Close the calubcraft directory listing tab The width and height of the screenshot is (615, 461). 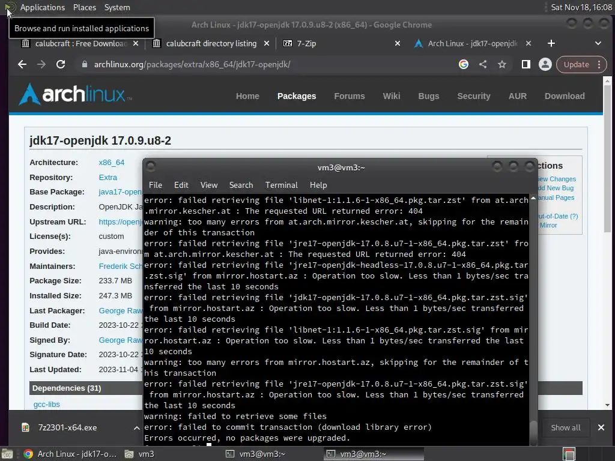click(x=266, y=43)
